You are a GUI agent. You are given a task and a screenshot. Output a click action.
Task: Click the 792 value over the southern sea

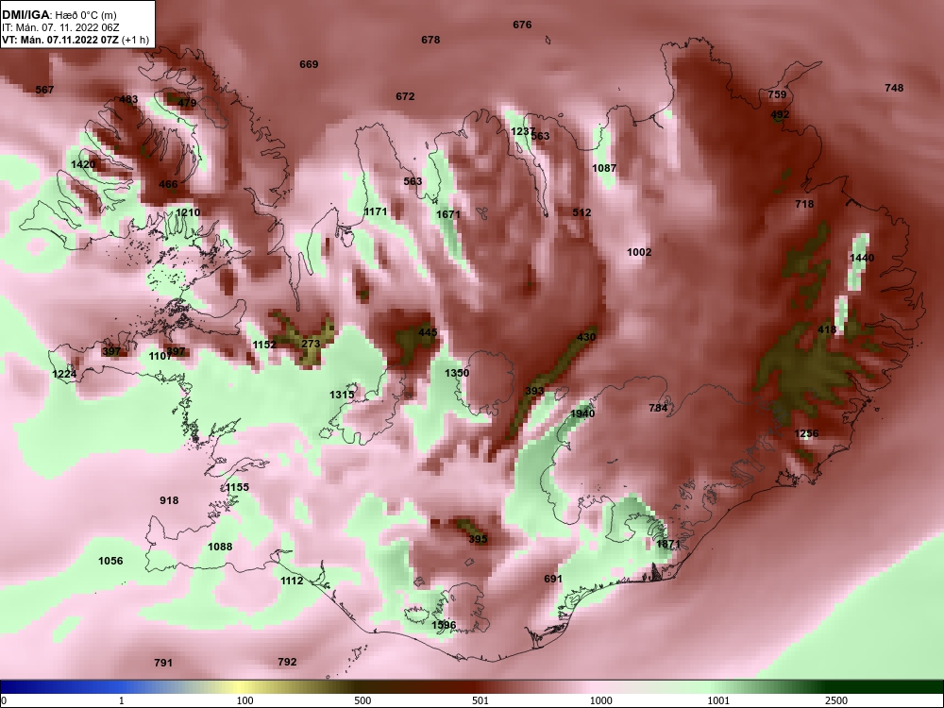click(287, 662)
